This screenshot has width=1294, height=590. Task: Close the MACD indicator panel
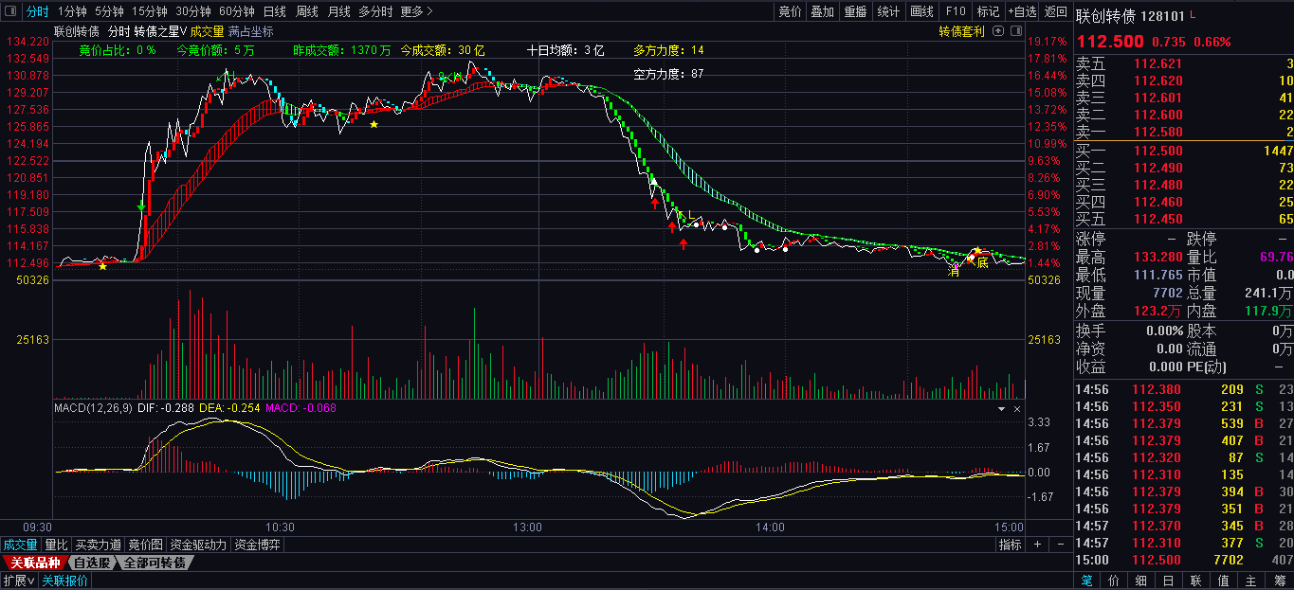(x=1017, y=408)
